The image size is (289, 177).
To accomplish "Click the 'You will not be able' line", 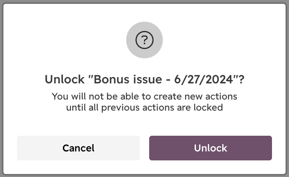I will 144,96.
